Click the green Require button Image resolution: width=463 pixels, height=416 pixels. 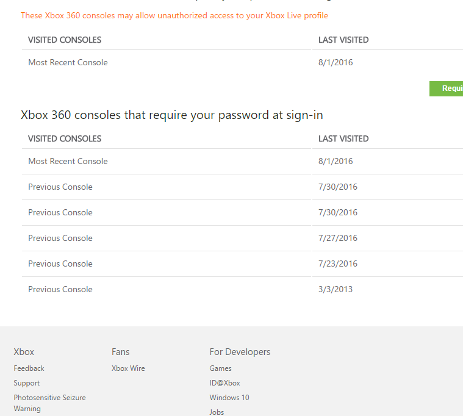pyautogui.click(x=447, y=88)
